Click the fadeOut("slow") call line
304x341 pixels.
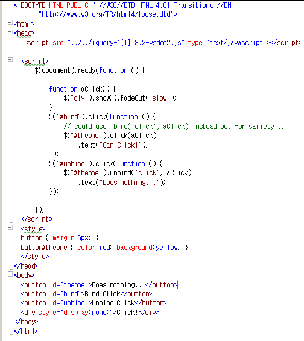point(120,98)
